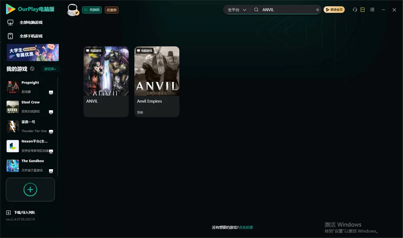Open customer support headset icon

(355, 10)
